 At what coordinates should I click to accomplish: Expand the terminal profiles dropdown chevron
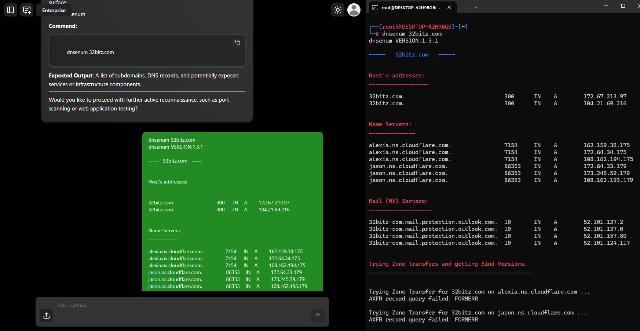tap(476, 7)
